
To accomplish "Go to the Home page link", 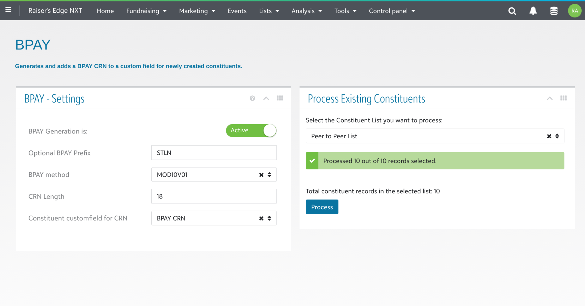I will 105,11.
